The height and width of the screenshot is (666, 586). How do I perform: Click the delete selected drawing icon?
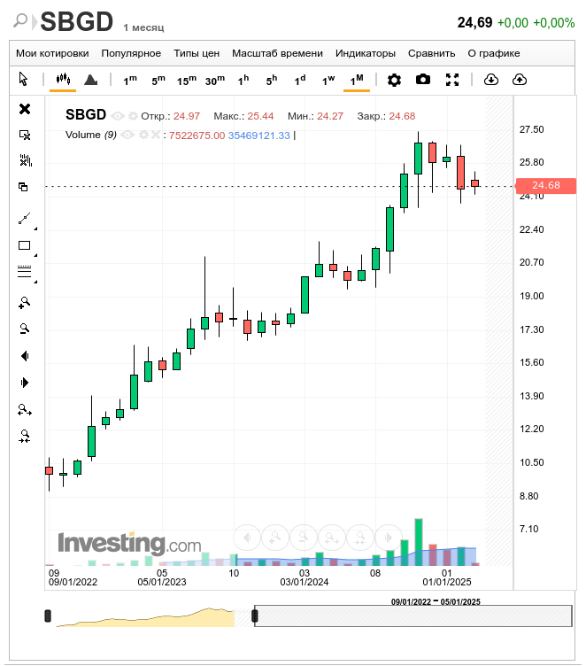(25, 136)
